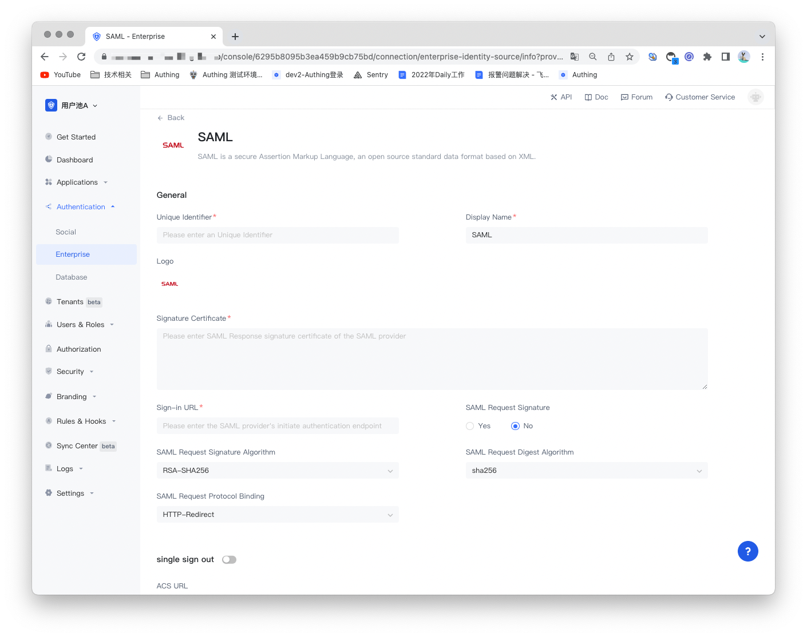Open the Customer Service headset link
Viewport: 807px width, 637px height.
pyautogui.click(x=700, y=97)
